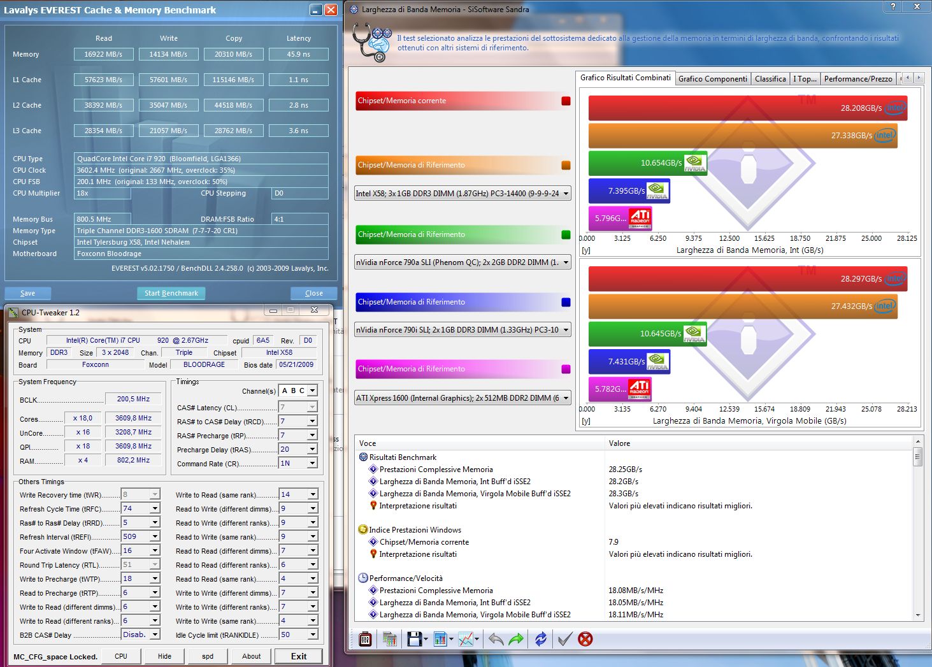Viewport: 932px width, 667px height.
Task: Click ATI logo on the 5.782G bar
Action: coord(640,389)
